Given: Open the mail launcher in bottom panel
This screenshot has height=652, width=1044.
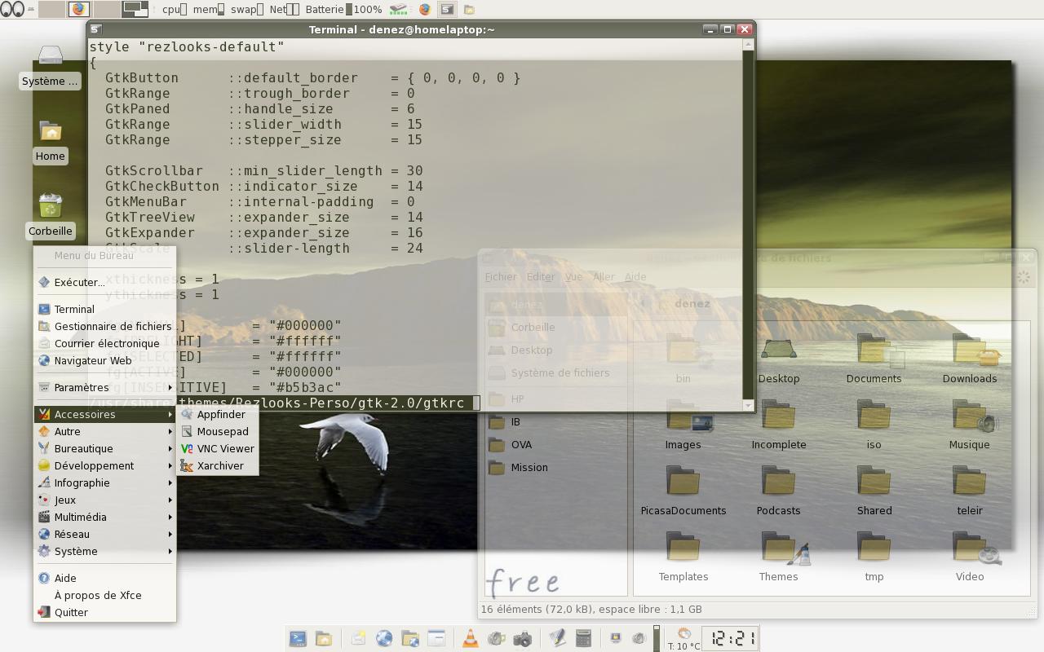Looking at the screenshot, I should point(358,639).
